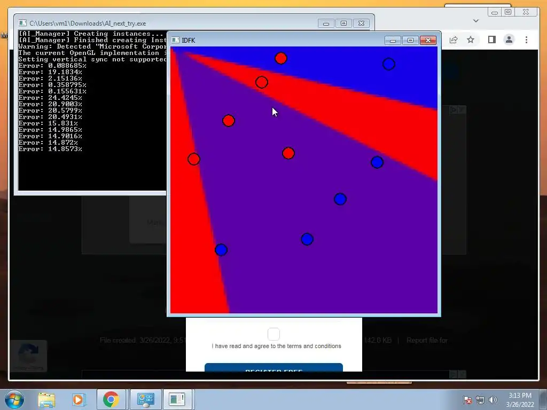This screenshot has width=547, height=410.
Task: Click the blue point in the top-right blue region
Action: (x=389, y=64)
